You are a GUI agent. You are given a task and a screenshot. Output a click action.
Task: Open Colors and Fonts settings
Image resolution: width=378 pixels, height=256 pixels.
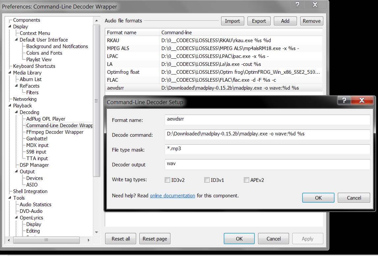(44, 53)
